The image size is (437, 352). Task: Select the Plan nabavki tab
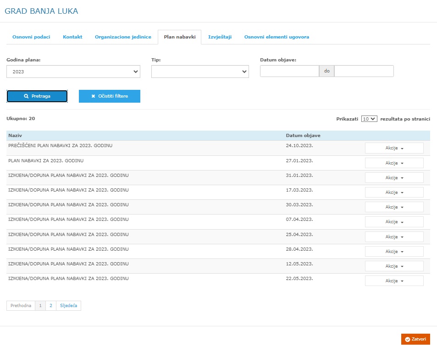click(180, 37)
